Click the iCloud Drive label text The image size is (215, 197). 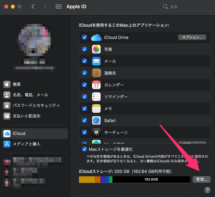116,38
